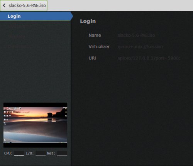Select the spice://127.0.0.1 URI value
This screenshot has height=166, width=193.
point(149,58)
